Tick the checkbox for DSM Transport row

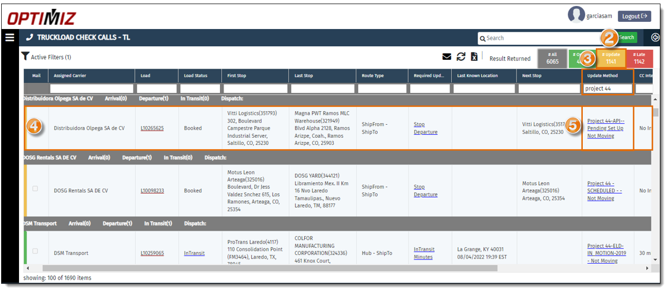click(x=35, y=251)
